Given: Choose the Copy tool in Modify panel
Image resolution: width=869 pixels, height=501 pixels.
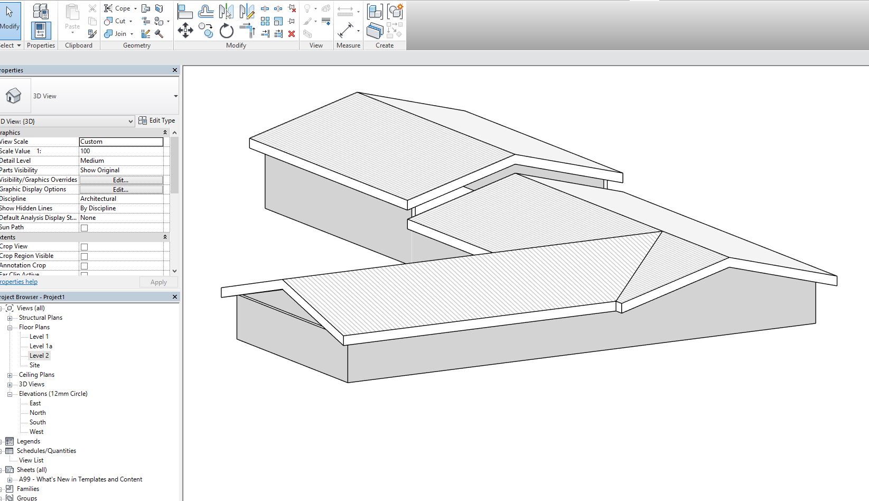Looking at the screenshot, I should (206, 30).
